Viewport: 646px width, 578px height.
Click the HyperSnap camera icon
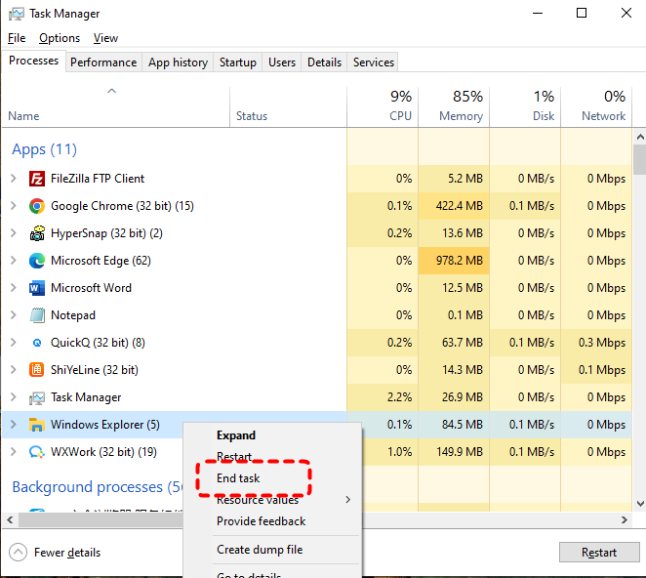pos(37,233)
